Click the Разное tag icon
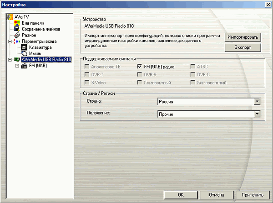273x203 pixels. 17,35
